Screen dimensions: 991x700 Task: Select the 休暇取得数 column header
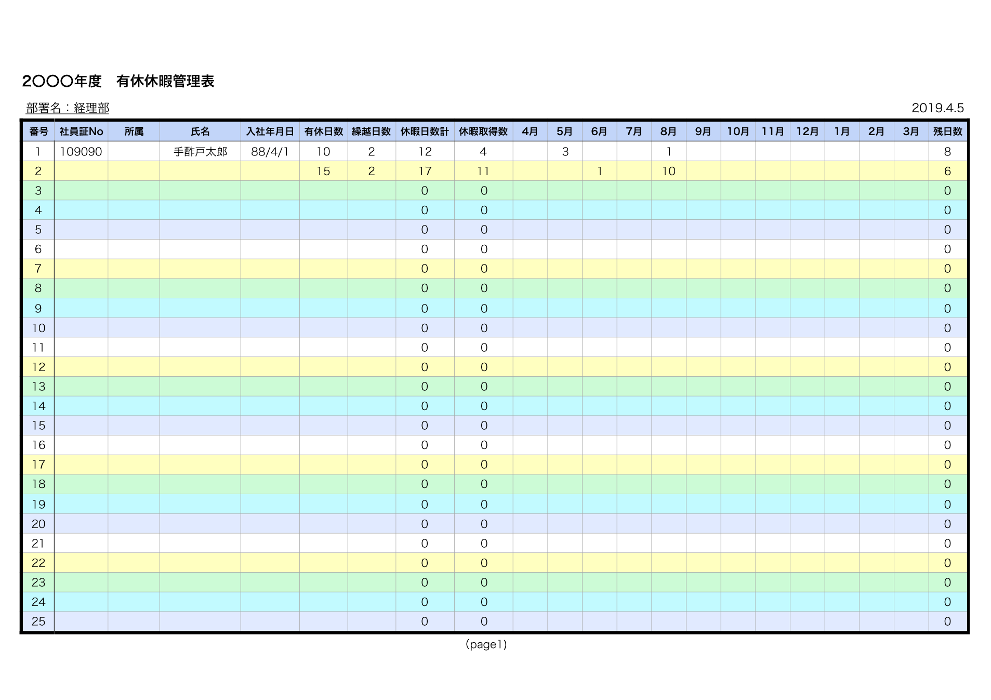[483, 131]
